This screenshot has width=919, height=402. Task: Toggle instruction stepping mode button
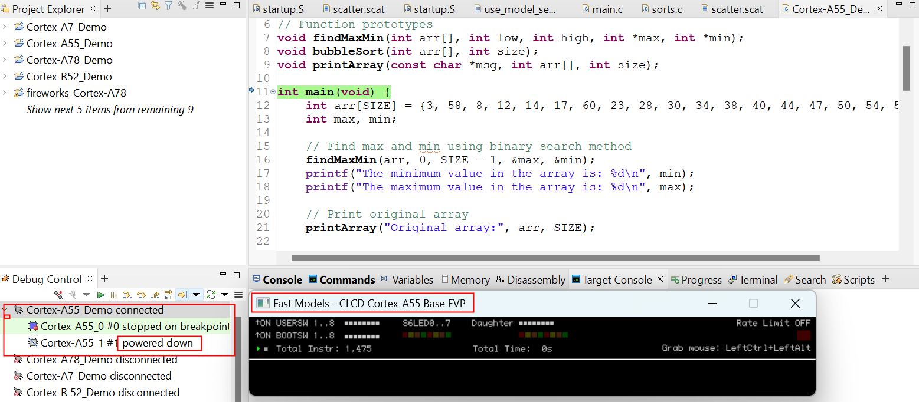(x=168, y=295)
